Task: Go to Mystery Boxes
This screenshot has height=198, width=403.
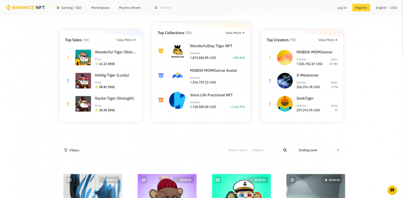Action: (x=129, y=8)
